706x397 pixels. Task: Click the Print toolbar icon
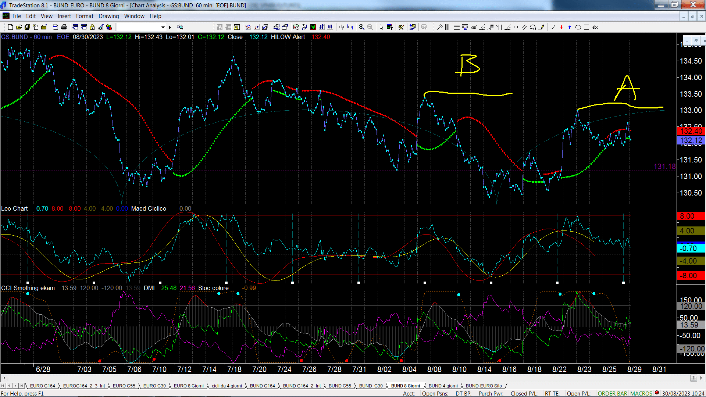[x=64, y=27]
